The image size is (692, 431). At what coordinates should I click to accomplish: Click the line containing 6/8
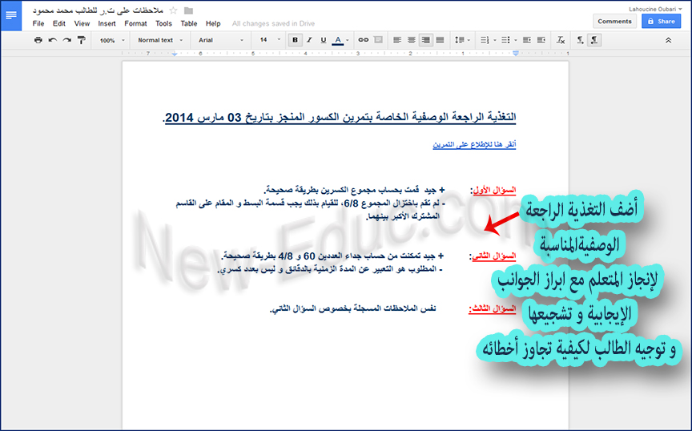pyautogui.click(x=311, y=203)
